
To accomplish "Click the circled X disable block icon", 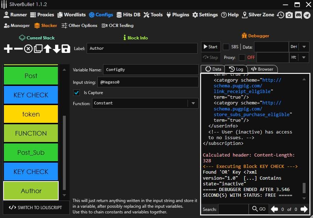I will (x=28, y=49).
